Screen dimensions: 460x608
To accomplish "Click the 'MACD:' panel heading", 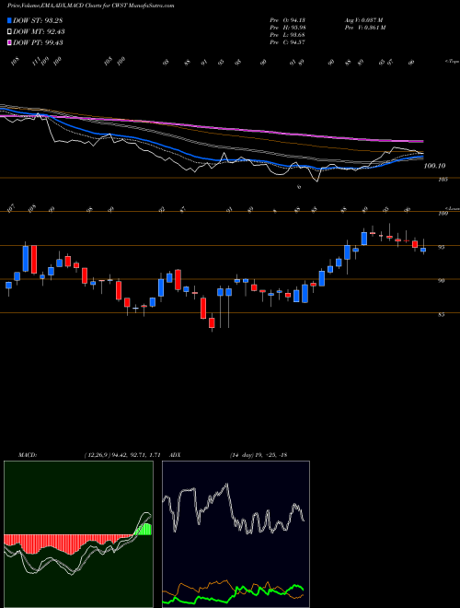I will point(27,455).
